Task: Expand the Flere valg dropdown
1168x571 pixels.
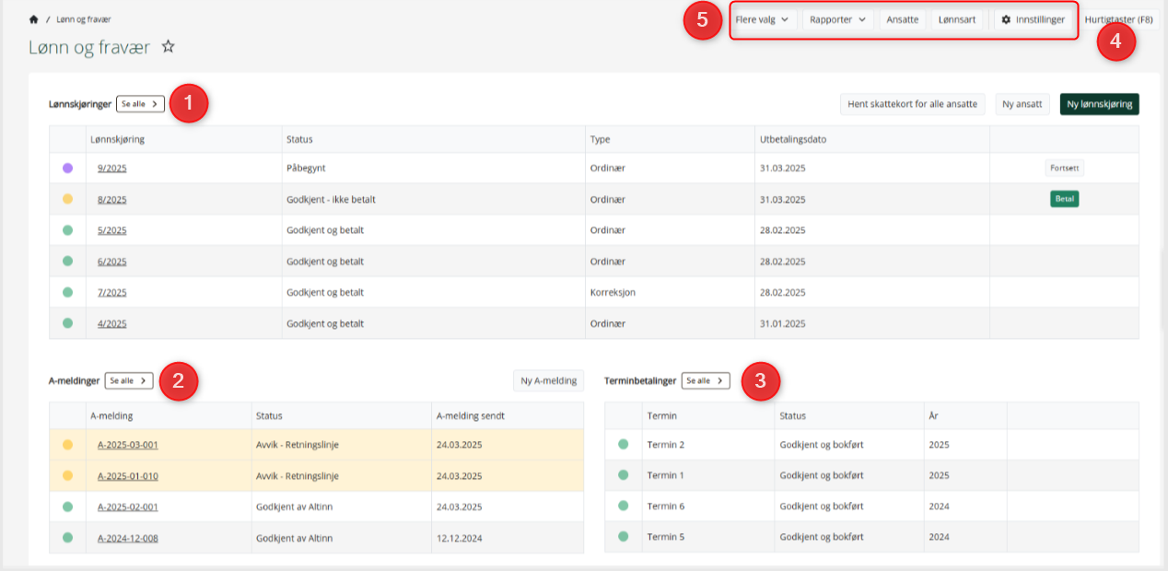Action: tap(762, 19)
